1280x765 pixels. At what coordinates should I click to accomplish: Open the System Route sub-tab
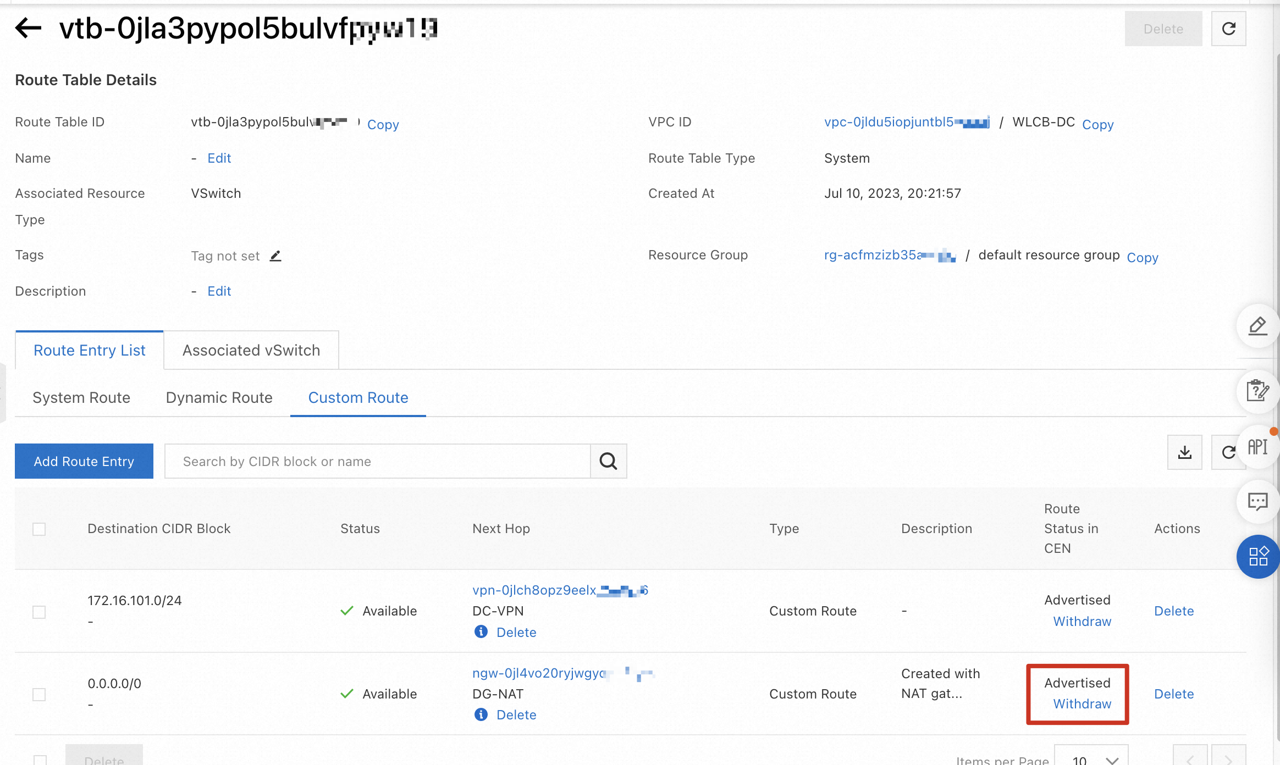(81, 398)
